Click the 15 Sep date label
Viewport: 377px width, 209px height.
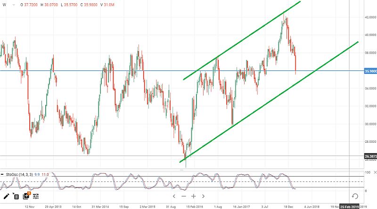[124, 207]
